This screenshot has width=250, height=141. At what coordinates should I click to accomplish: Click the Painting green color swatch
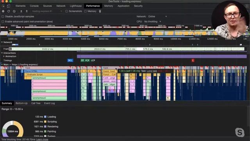[x=45, y=132]
